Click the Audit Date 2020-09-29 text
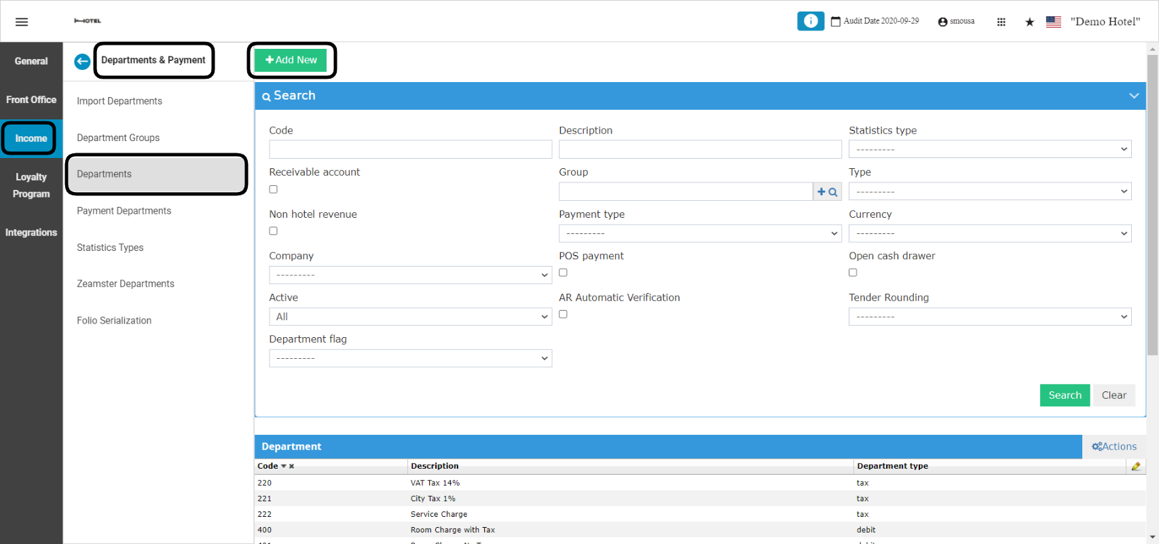 [881, 21]
